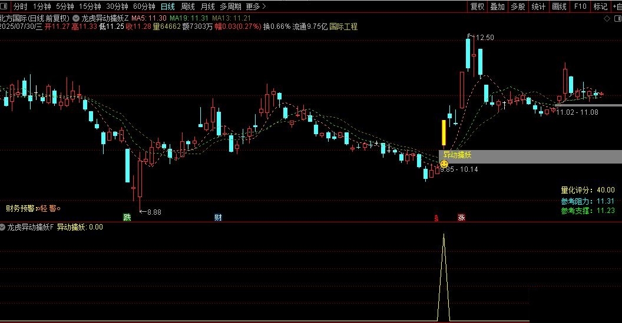This screenshot has width=622, height=323.
Task: Switch to 周线 weekly chart
Action: (188, 6)
